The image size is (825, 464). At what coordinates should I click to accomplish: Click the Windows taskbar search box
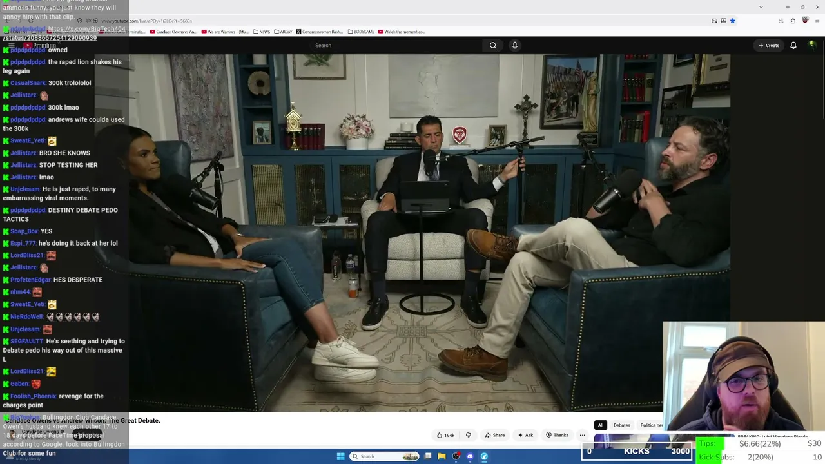(385, 456)
